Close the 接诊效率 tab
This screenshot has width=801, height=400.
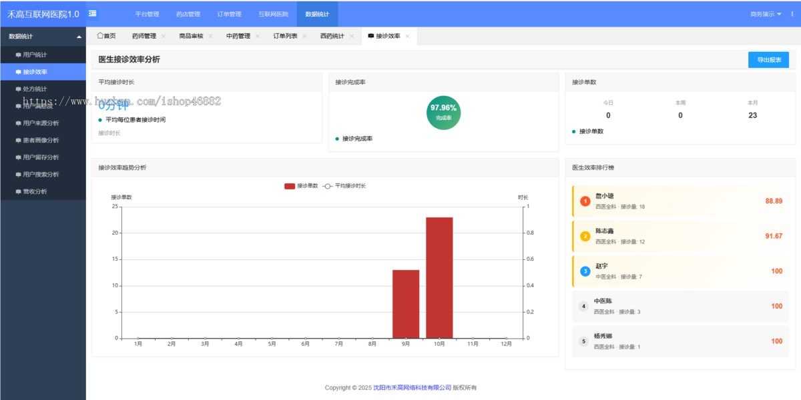tap(407, 36)
